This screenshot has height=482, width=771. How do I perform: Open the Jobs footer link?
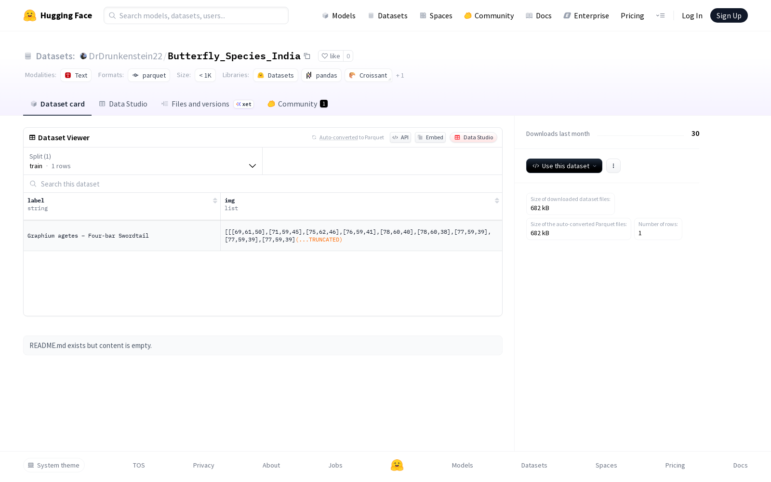335,465
